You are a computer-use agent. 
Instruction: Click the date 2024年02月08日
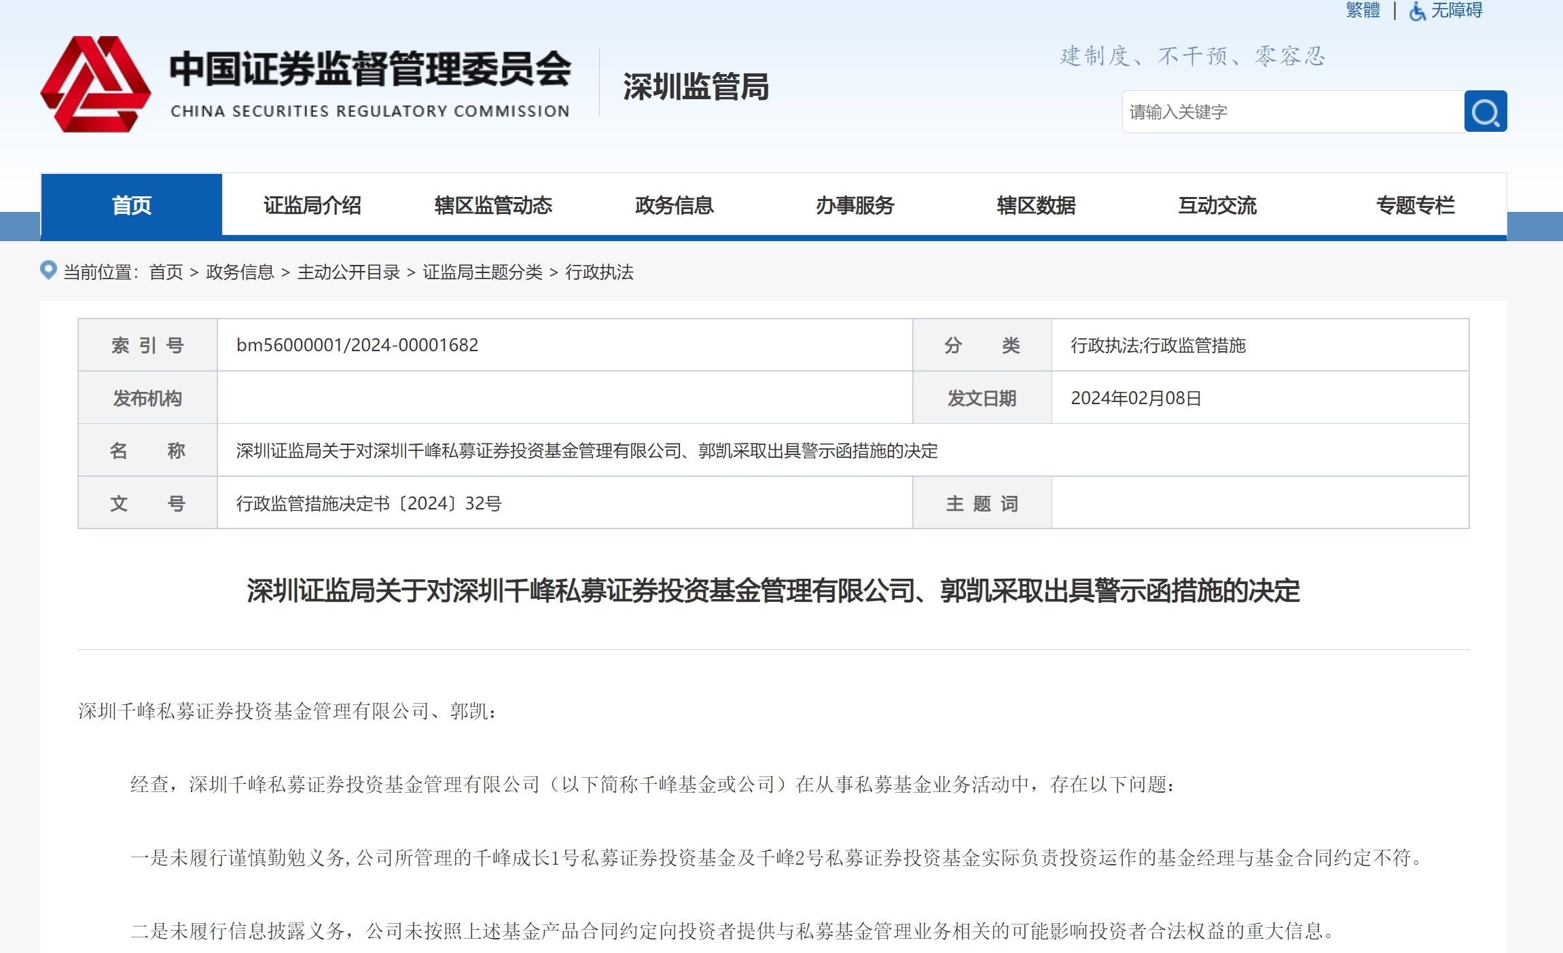[x=1136, y=398]
